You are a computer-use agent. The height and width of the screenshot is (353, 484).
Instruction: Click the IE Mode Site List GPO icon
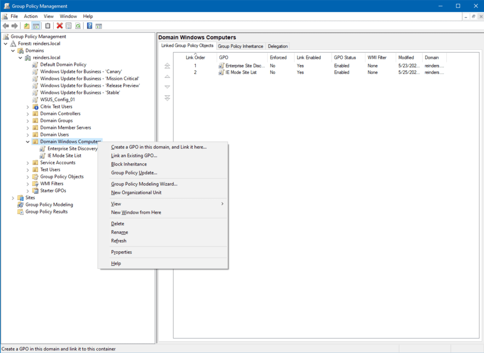tap(43, 155)
